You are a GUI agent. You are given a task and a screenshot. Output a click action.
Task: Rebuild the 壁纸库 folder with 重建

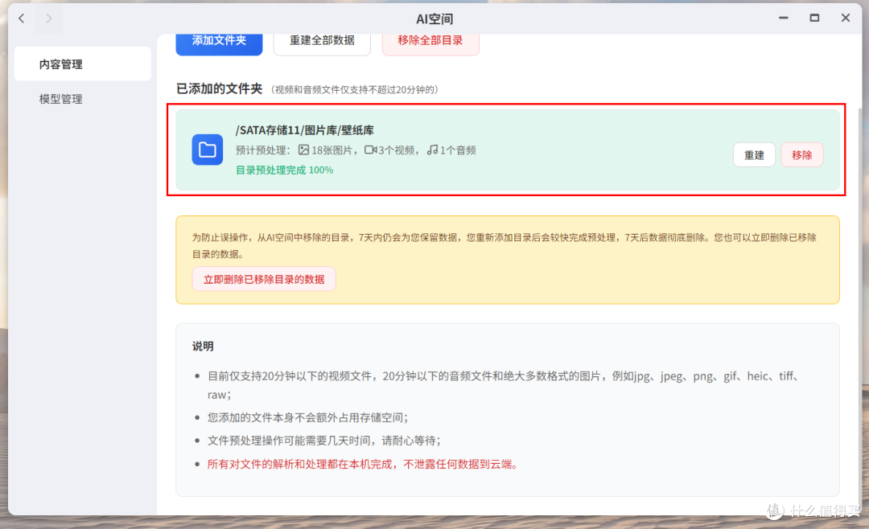click(754, 155)
